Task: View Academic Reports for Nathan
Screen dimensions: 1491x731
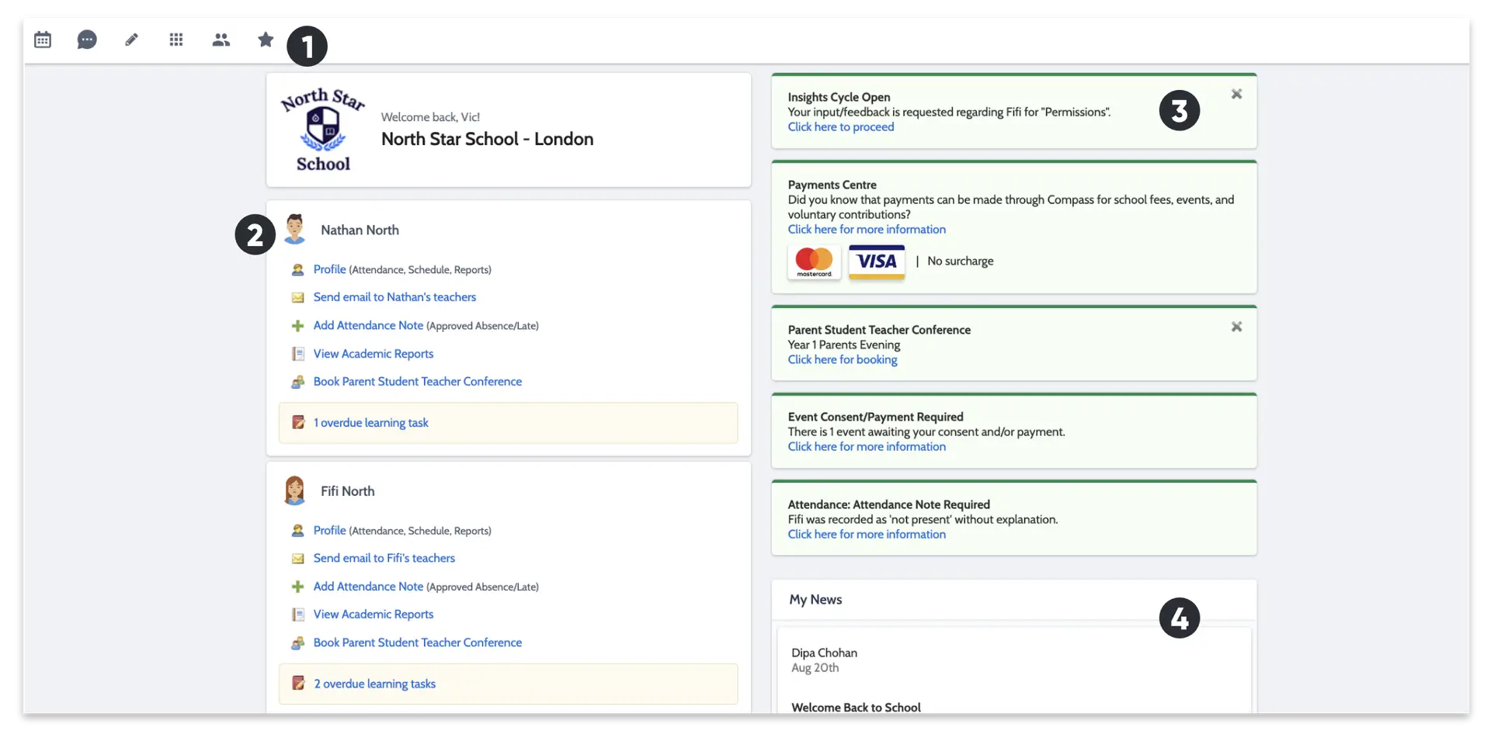Action: [374, 354]
